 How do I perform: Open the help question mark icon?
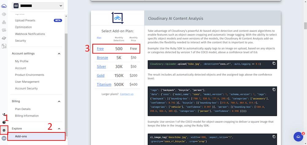(4, 122)
